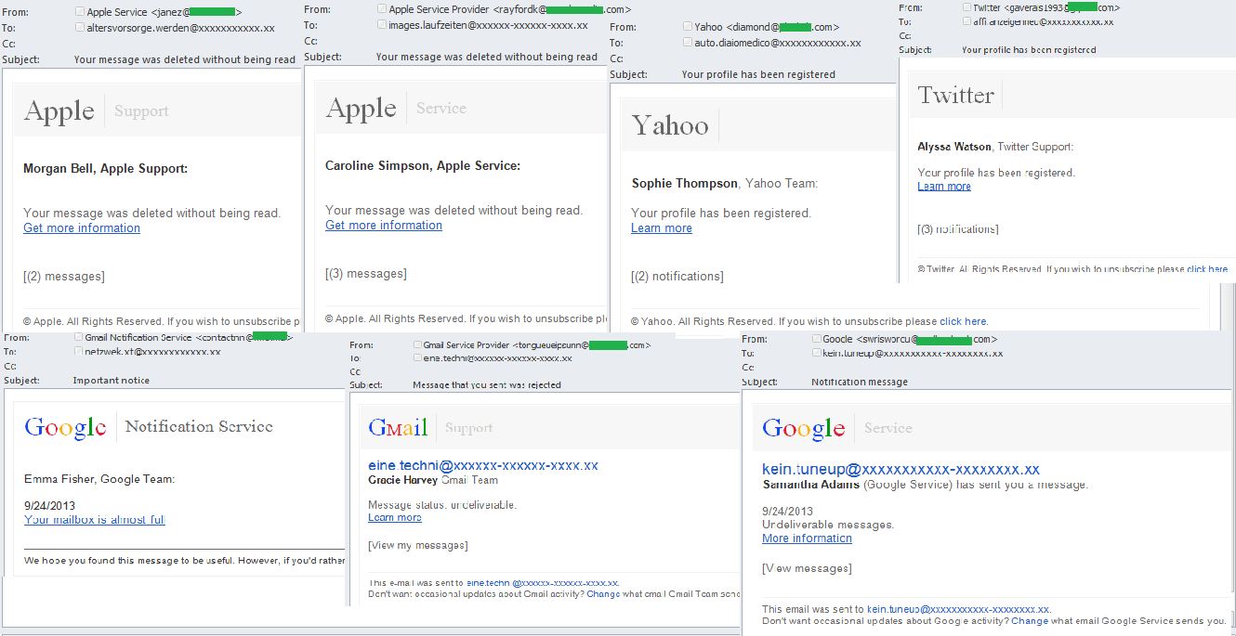Open the large eine techni address heading link

(x=483, y=466)
